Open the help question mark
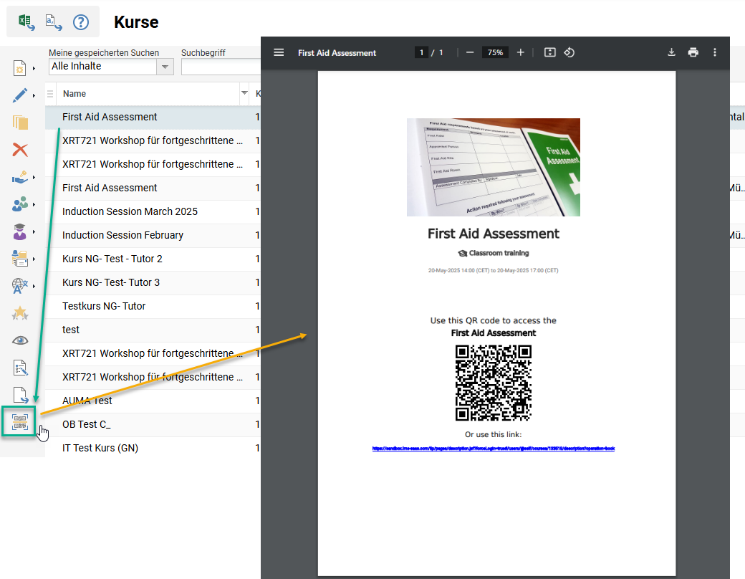Screen dimensions: 745x579 pos(81,21)
